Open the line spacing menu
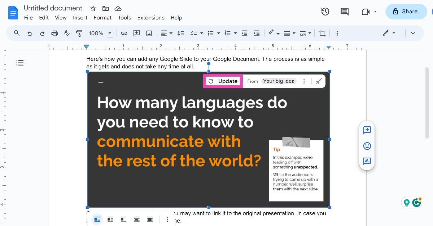Image resolution: width=433 pixels, height=226 pixels. 181,33
